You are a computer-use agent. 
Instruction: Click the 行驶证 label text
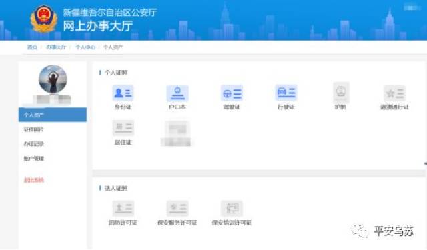[x=286, y=107]
